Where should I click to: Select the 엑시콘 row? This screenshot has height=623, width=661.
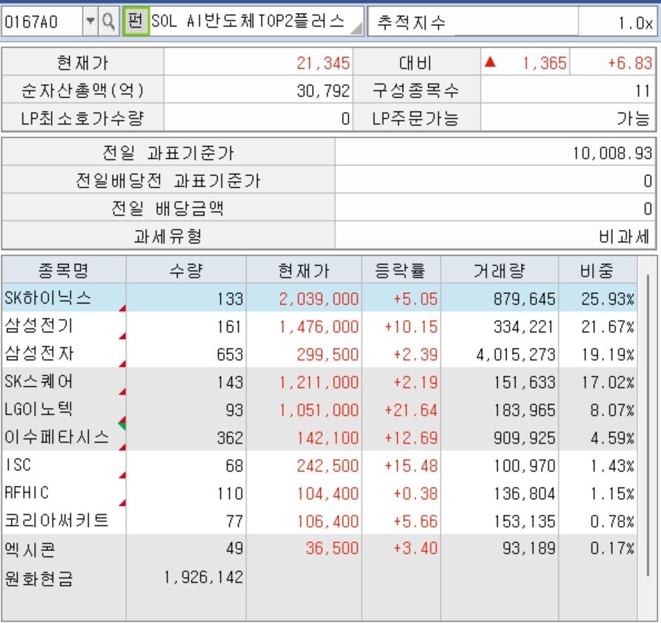319,548
